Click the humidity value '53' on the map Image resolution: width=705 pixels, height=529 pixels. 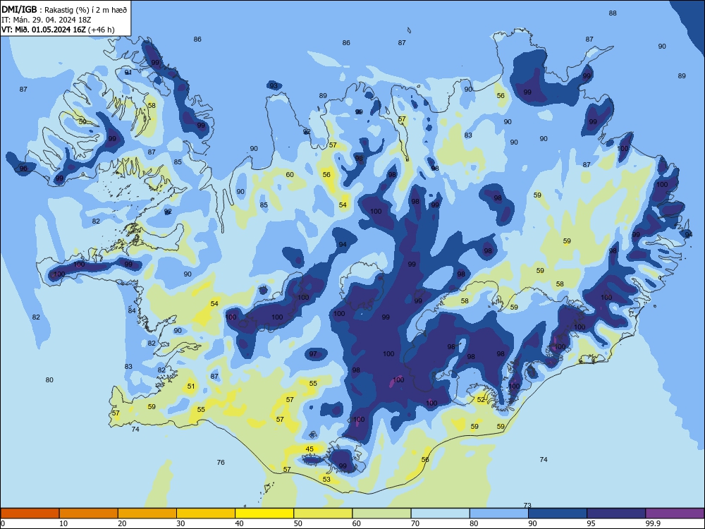(326, 480)
